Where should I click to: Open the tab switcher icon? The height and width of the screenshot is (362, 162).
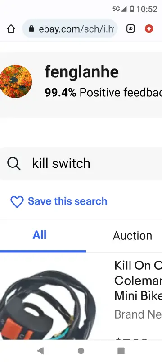[x=130, y=29]
